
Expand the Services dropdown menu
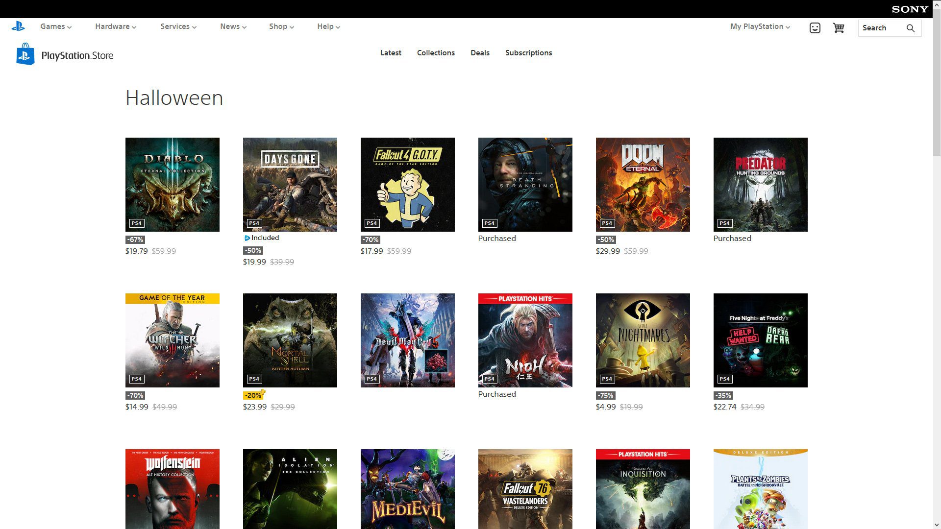[178, 26]
